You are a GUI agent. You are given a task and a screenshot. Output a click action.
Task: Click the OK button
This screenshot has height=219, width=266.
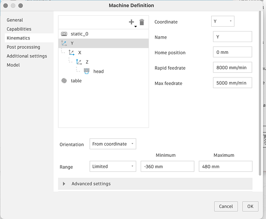(x=250, y=206)
